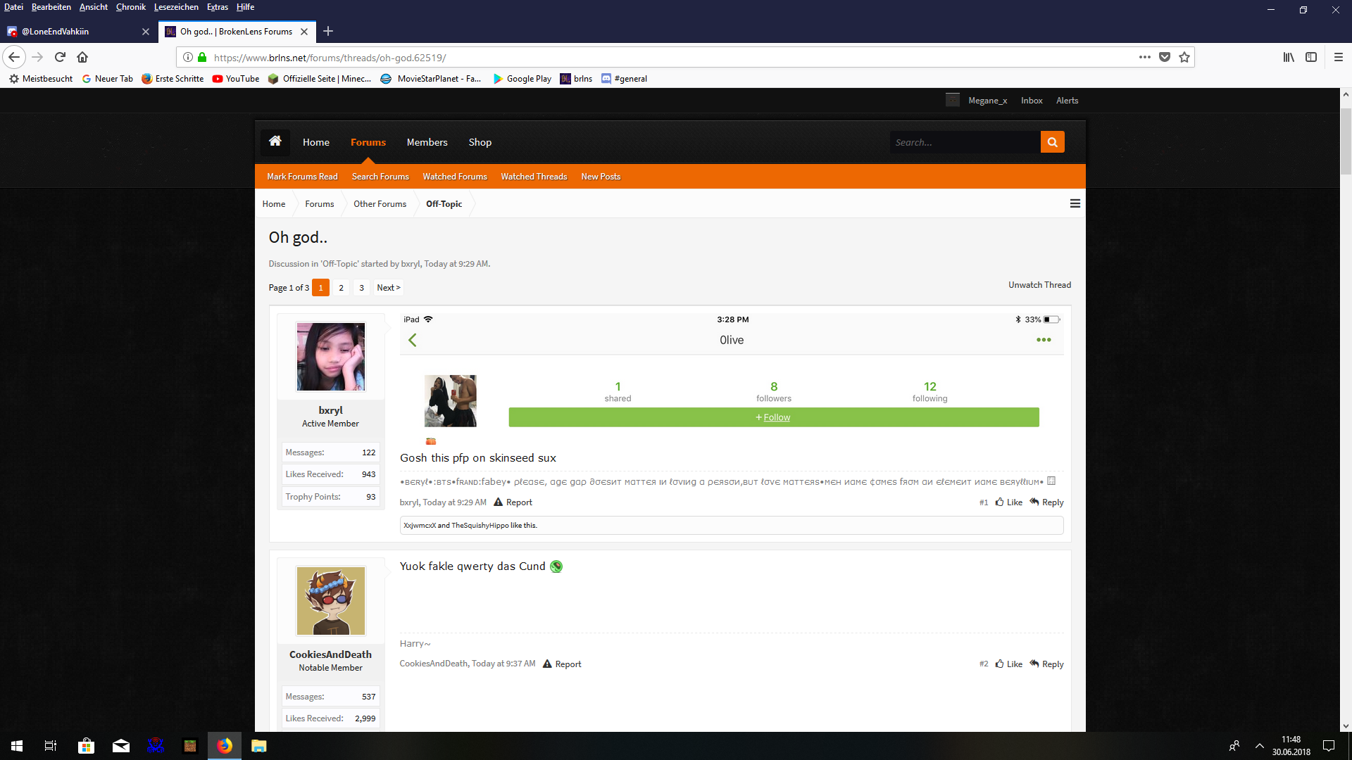Click the orange search magnifier button

pyautogui.click(x=1052, y=142)
